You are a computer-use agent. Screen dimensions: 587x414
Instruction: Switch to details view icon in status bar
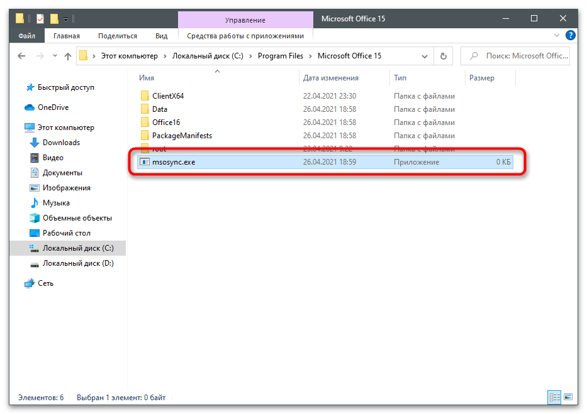554,397
